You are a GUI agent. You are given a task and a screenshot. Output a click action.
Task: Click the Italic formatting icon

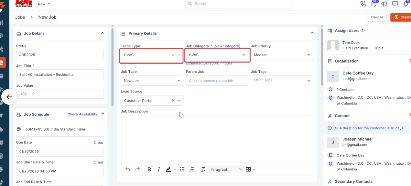[x=159, y=169]
